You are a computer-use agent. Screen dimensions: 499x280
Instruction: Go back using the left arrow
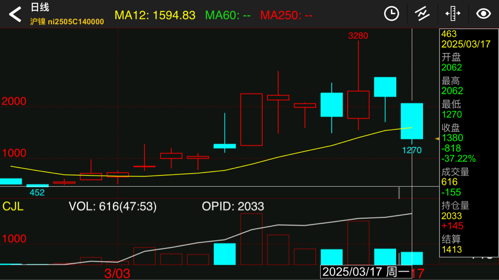(x=15, y=14)
